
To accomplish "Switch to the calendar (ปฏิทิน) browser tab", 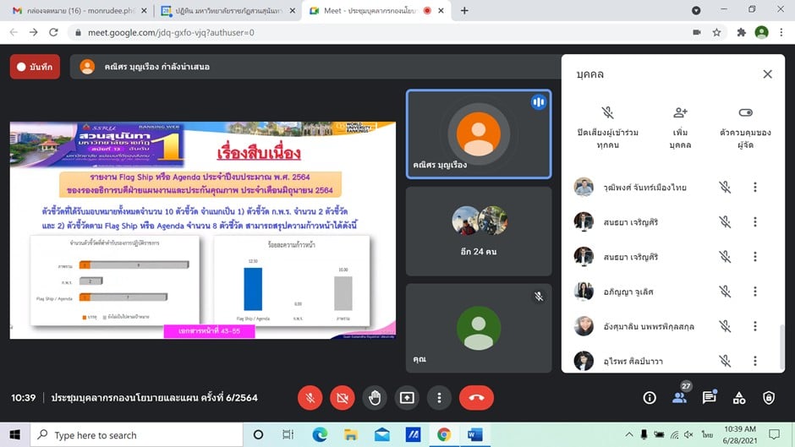I will (x=228, y=11).
